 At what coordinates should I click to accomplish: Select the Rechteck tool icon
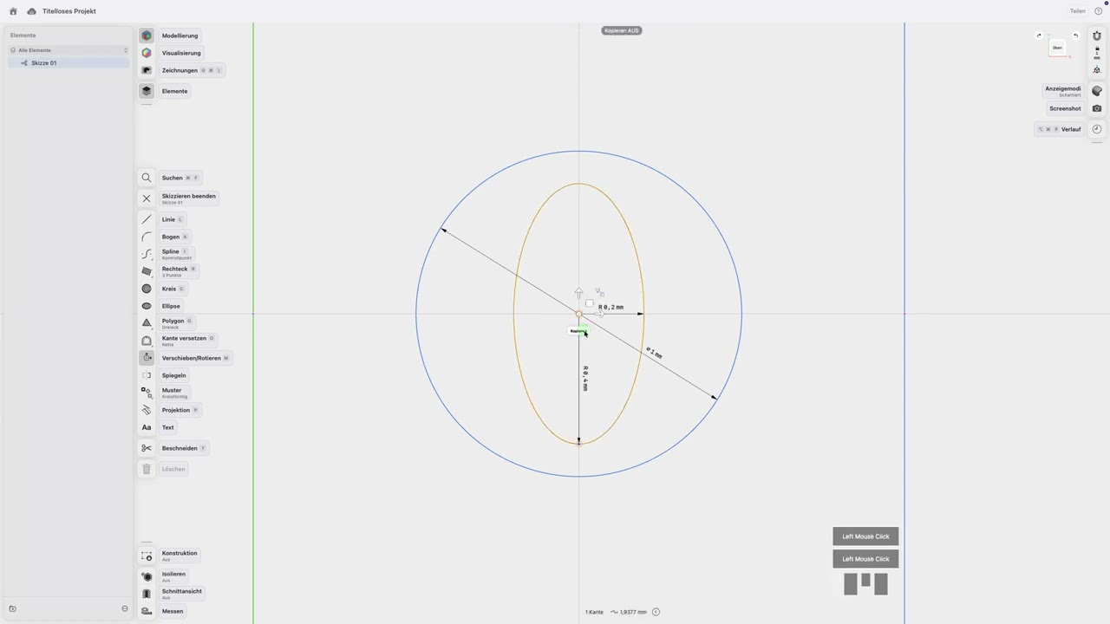(x=147, y=271)
